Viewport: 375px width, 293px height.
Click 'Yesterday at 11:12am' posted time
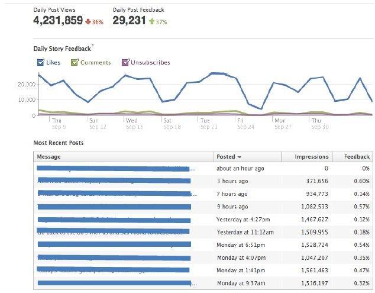(x=245, y=232)
